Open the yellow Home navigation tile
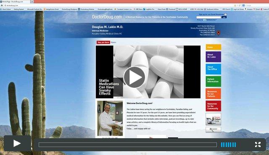 214,47
